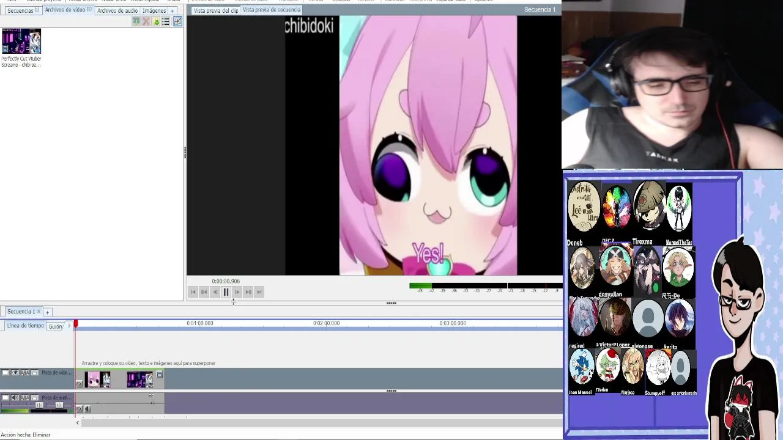Step one frame backward in preview
The width and height of the screenshot is (783, 440).
[x=215, y=292]
